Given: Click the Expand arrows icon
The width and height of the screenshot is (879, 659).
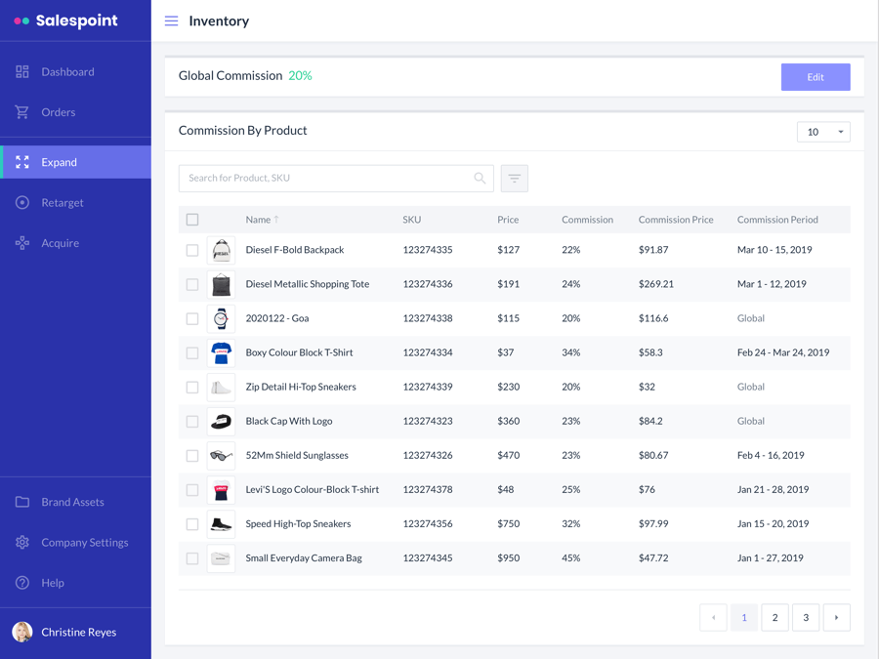Looking at the screenshot, I should click(21, 162).
